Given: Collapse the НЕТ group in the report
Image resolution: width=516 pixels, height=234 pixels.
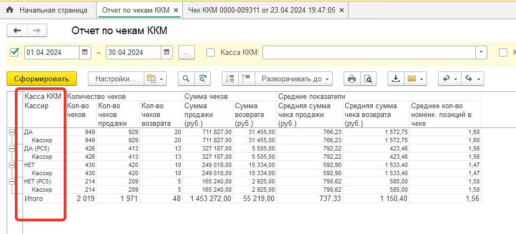Looking at the screenshot, I should [x=12, y=165].
